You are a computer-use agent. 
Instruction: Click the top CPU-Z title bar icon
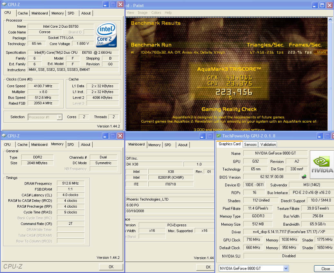tap(4, 4)
